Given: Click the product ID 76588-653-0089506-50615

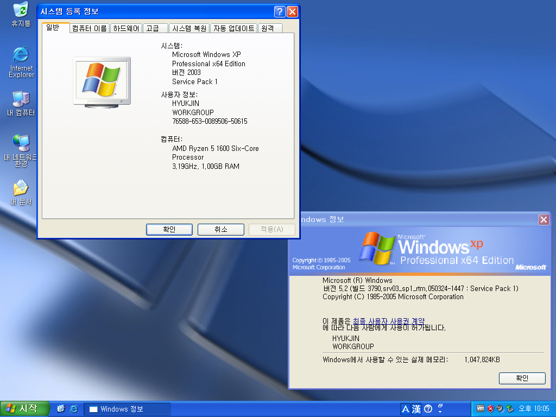Looking at the screenshot, I should click(x=210, y=121).
